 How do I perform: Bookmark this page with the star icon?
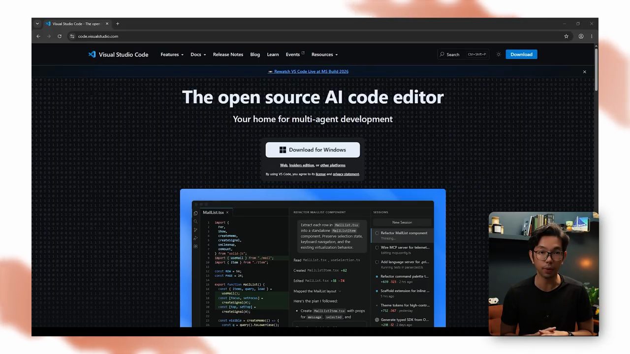click(x=566, y=36)
